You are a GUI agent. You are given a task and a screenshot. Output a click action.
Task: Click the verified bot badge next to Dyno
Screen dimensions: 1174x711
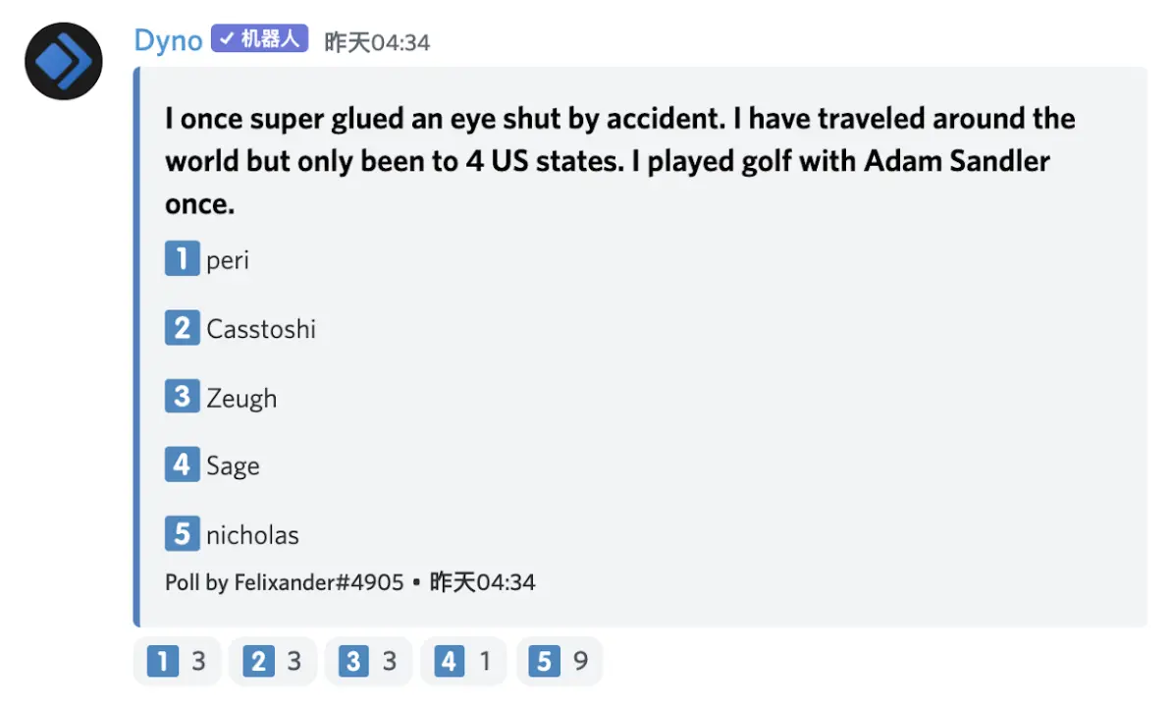260,40
